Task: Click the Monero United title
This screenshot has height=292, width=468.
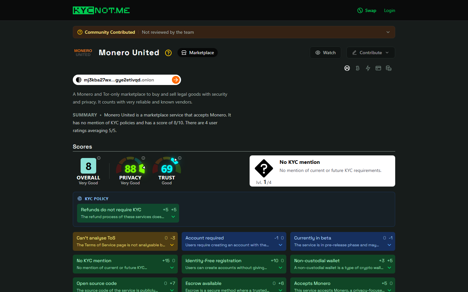Action: (x=129, y=53)
